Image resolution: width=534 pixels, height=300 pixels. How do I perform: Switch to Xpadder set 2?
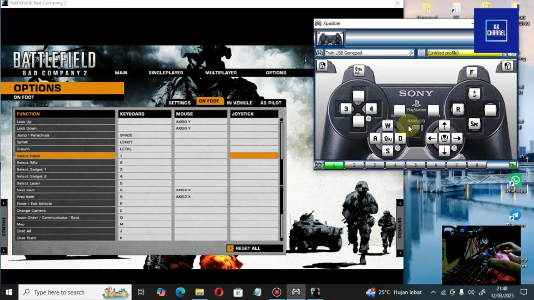[x=355, y=165]
